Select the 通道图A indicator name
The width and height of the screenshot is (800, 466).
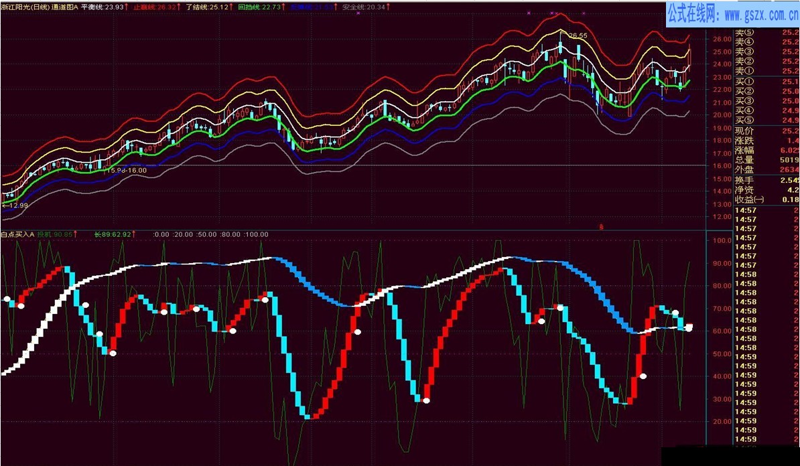tap(65, 7)
